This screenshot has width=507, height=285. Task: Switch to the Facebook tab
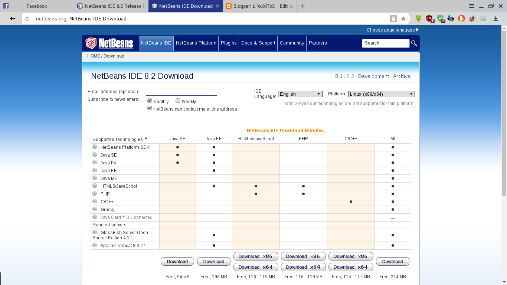[x=37, y=6]
